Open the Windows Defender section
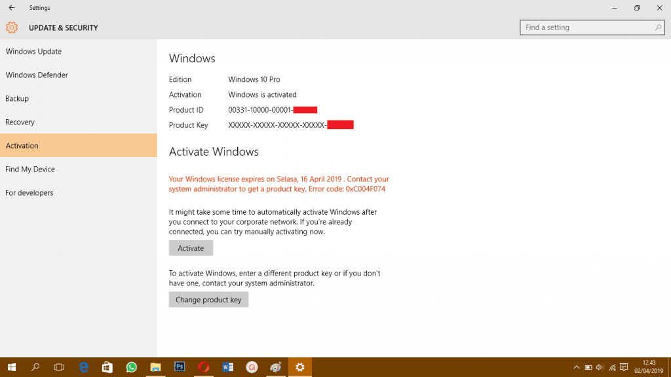The image size is (671, 377). 79,75
